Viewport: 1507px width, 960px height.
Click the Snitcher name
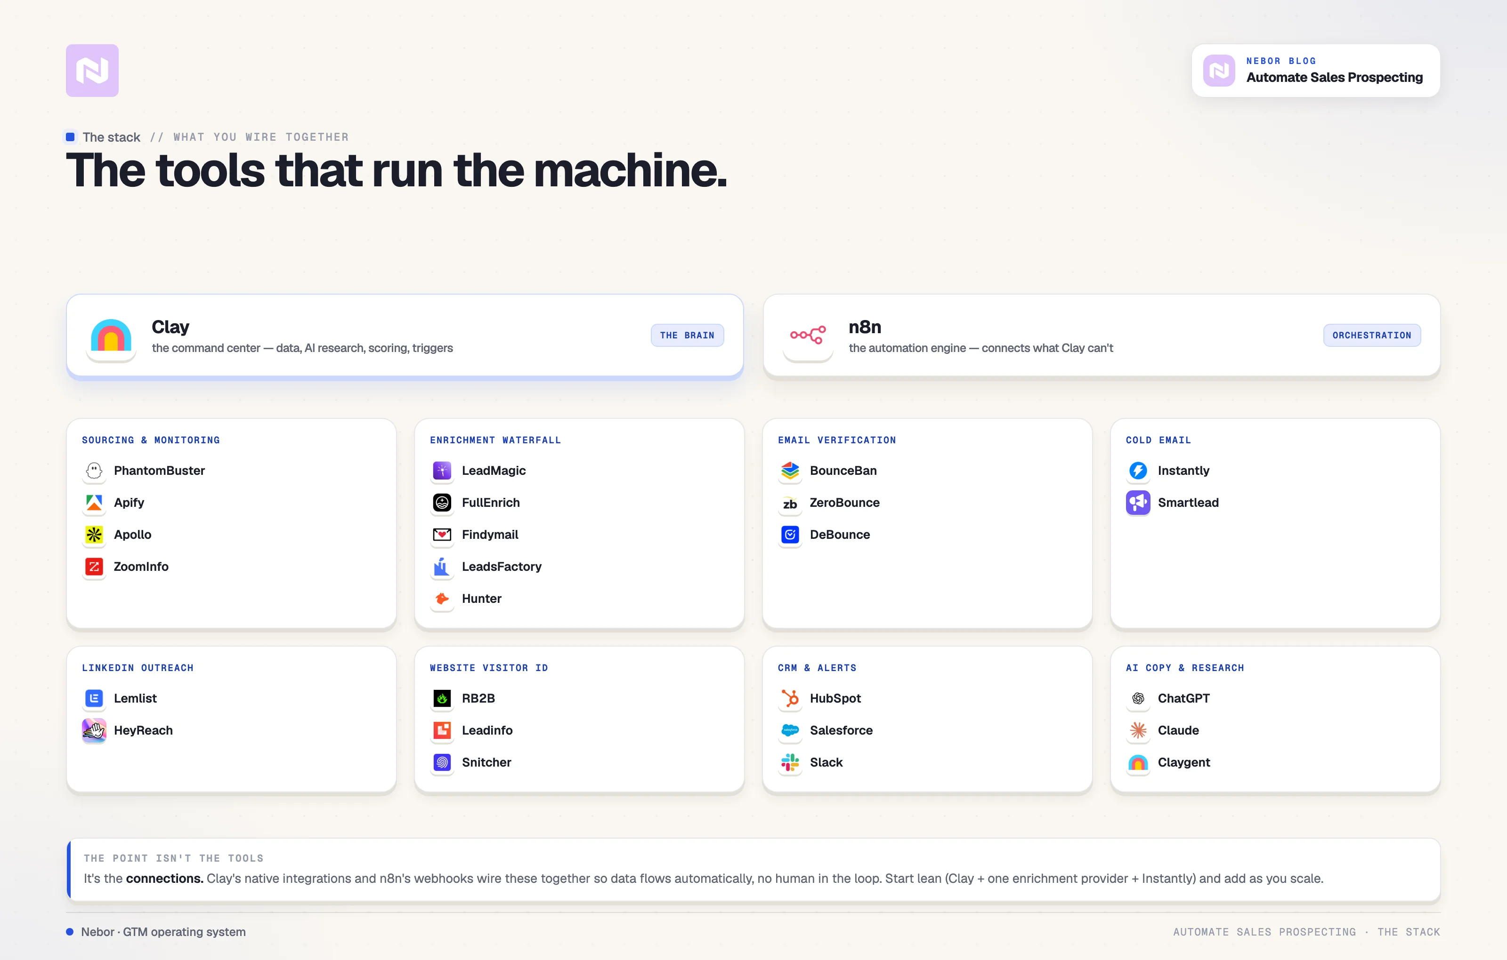(x=486, y=762)
